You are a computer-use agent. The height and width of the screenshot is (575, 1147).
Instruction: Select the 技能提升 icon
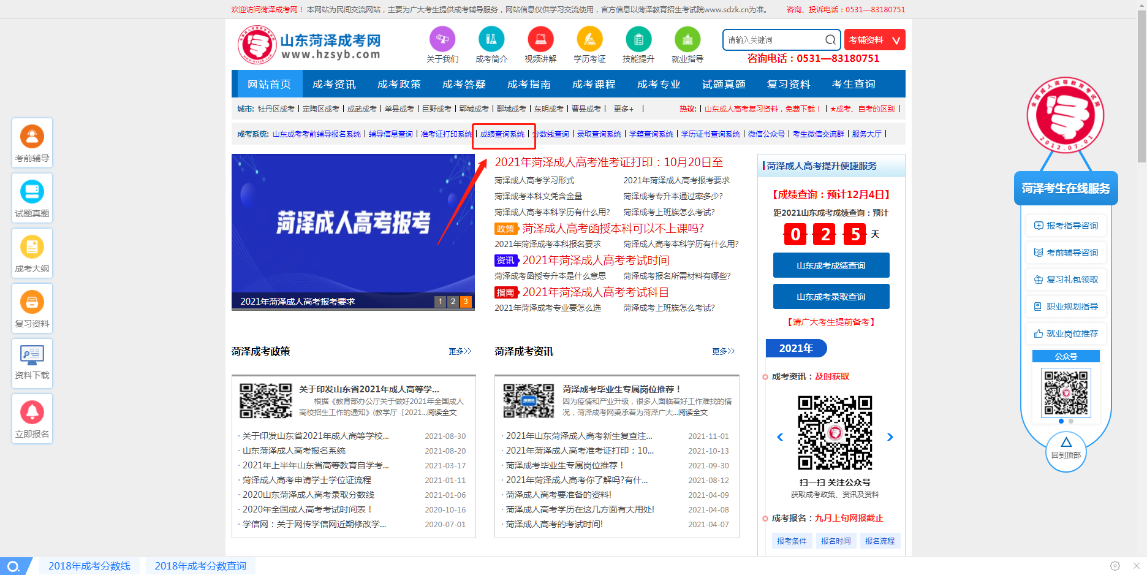tap(638, 39)
